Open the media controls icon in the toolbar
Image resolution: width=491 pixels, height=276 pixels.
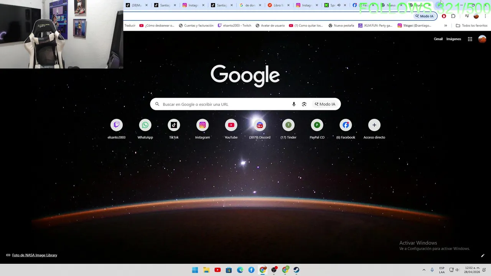[467, 16]
